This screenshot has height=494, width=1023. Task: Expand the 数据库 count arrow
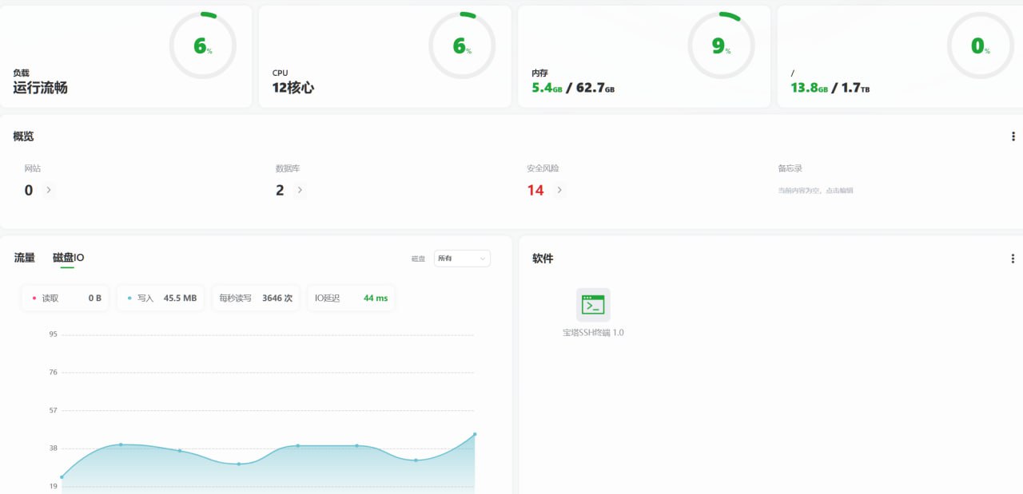coord(300,190)
